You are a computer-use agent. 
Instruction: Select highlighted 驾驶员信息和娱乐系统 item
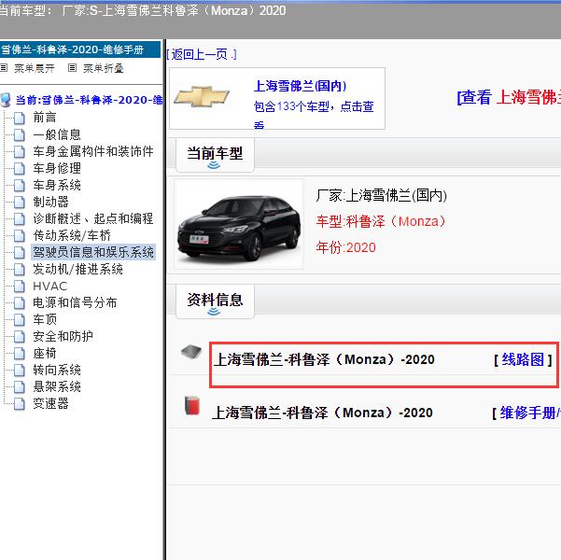[93, 252]
